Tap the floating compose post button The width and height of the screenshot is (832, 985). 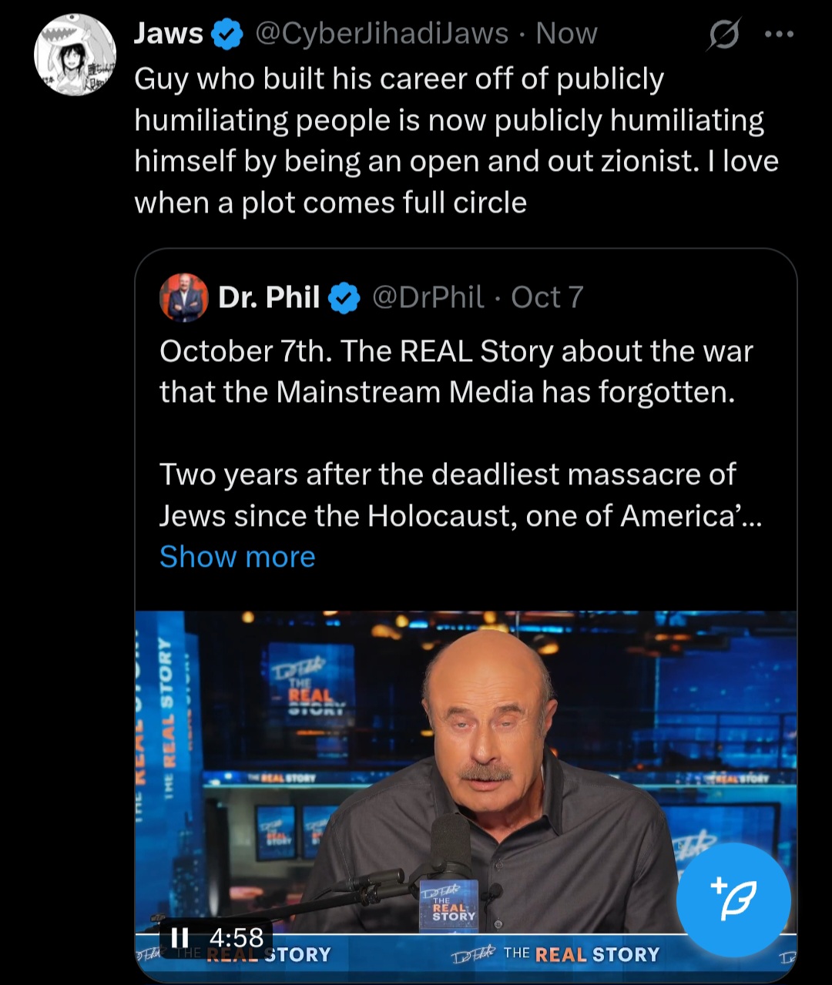click(x=733, y=900)
